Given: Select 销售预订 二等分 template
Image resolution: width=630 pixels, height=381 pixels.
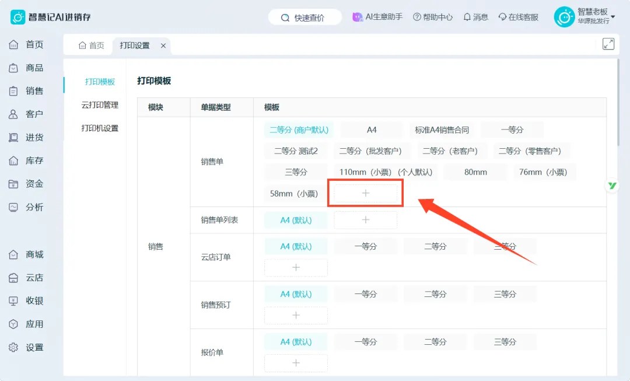Looking at the screenshot, I should pos(436,294).
